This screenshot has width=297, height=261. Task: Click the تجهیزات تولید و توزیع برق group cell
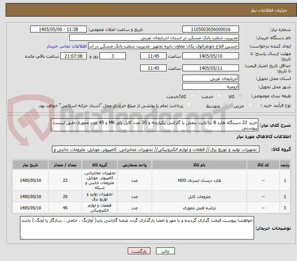(x=100, y=197)
